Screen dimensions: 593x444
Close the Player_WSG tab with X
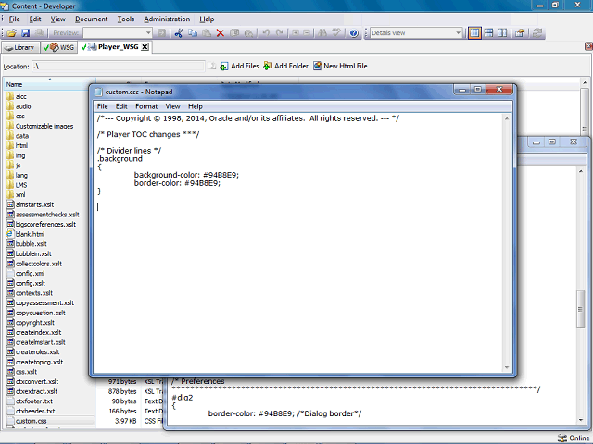click(x=145, y=47)
